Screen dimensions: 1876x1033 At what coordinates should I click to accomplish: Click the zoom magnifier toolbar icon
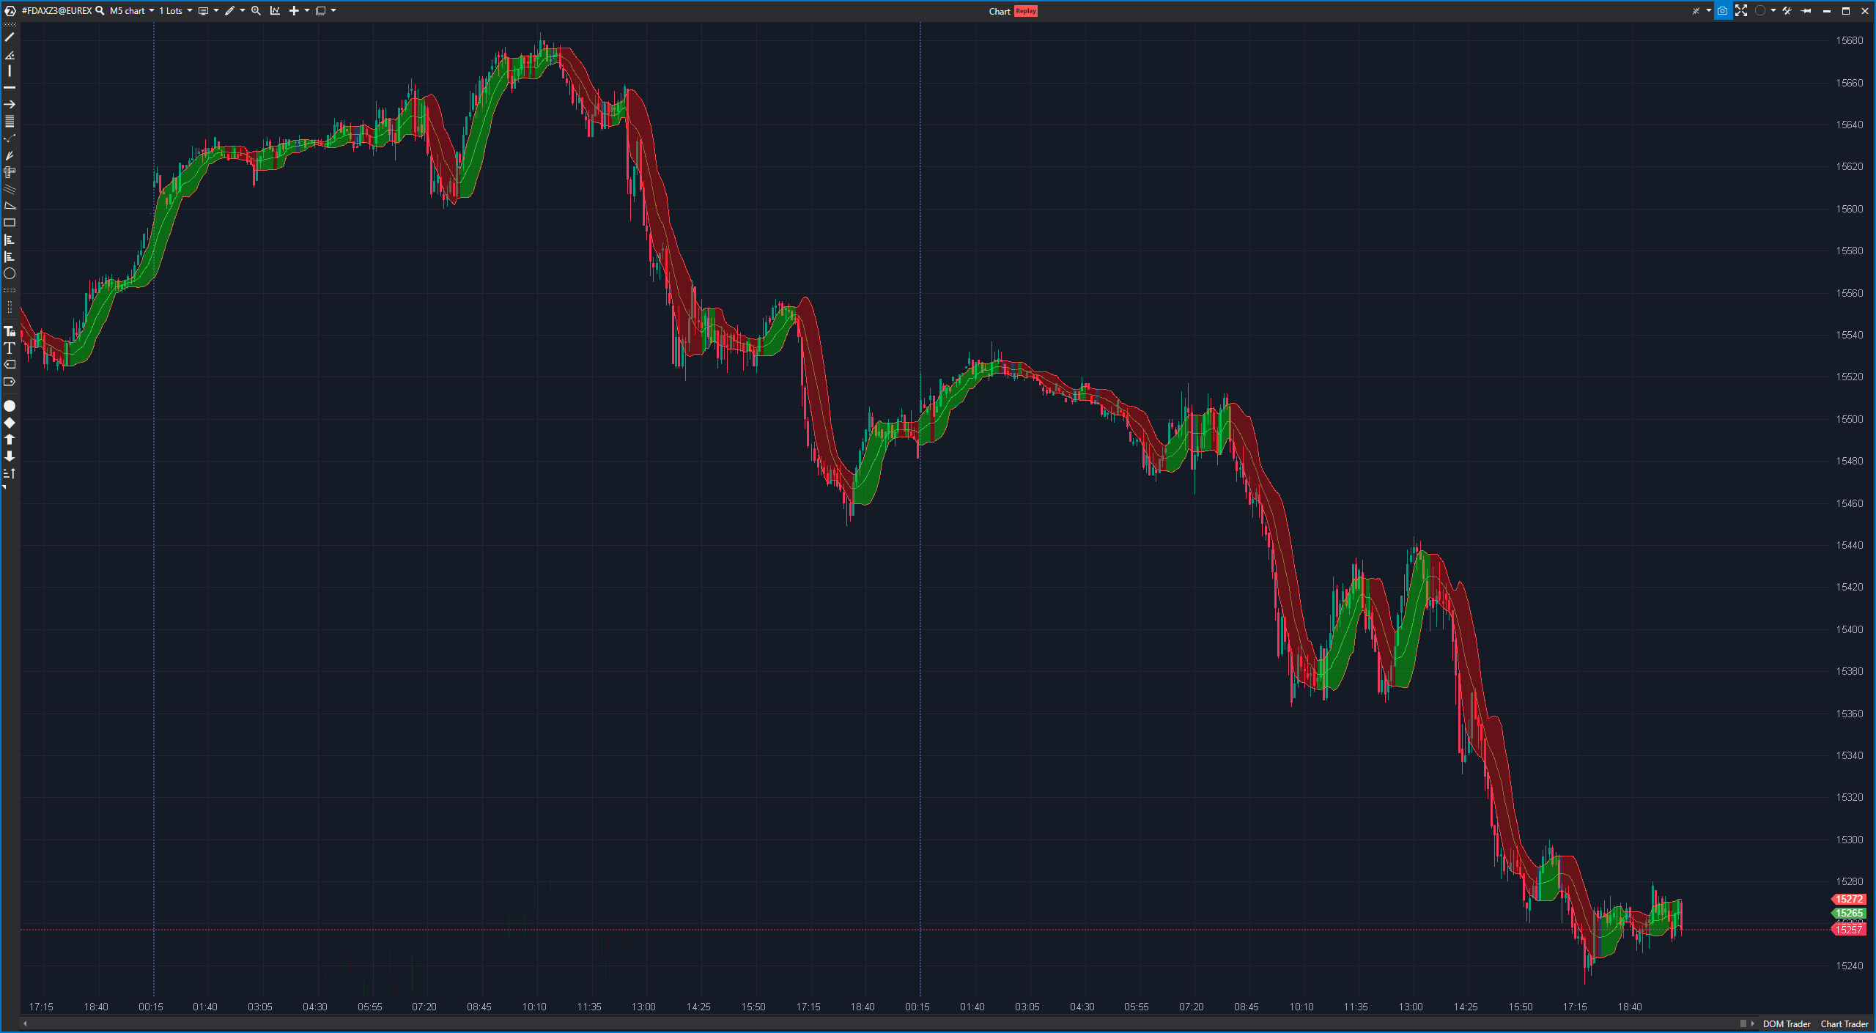(x=256, y=11)
